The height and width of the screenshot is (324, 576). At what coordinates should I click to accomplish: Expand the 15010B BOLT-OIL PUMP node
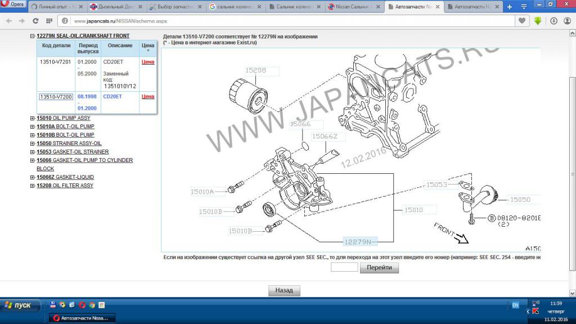32,135
